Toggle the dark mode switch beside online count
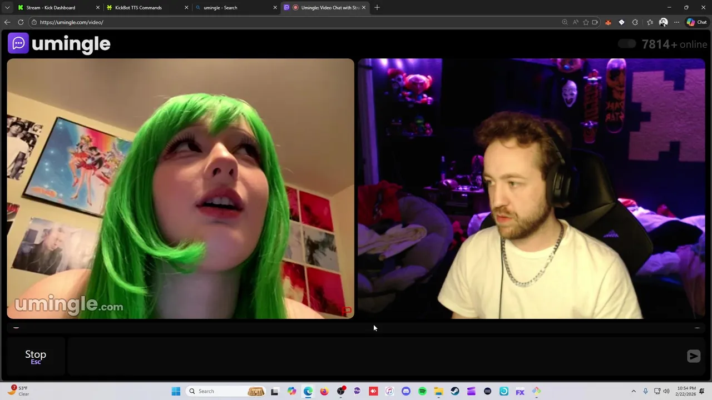 click(x=627, y=44)
